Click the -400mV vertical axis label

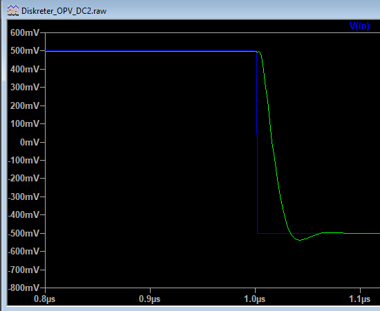tap(23, 214)
